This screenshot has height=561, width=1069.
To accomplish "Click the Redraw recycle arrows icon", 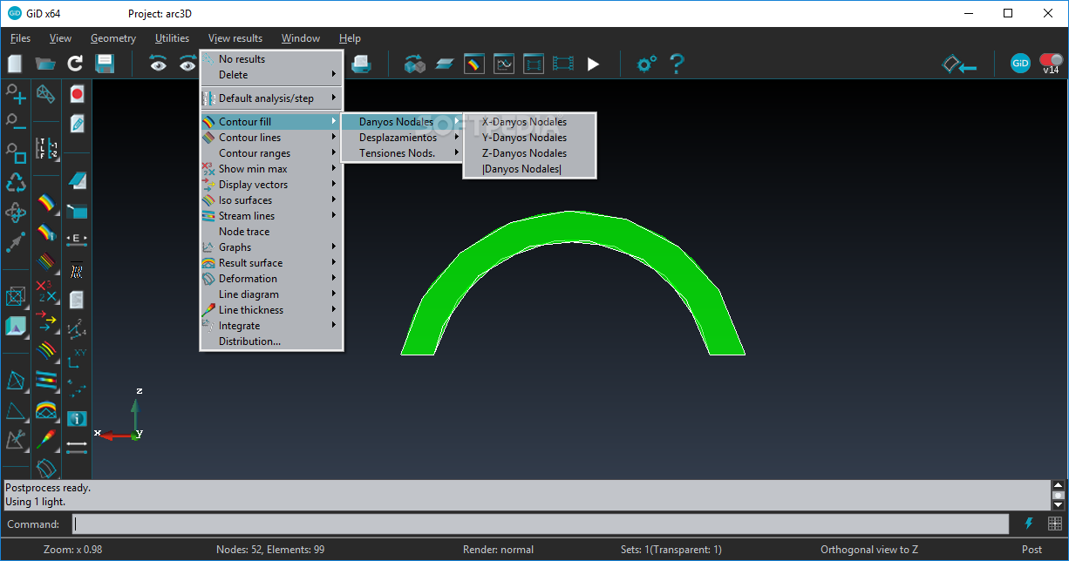I will pos(16,182).
